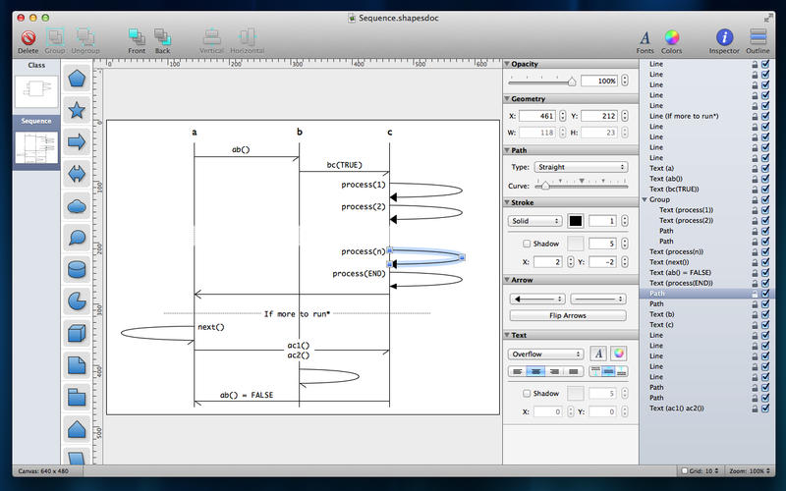Open the Fonts panel
Screen dimensions: 786x491
(645, 37)
